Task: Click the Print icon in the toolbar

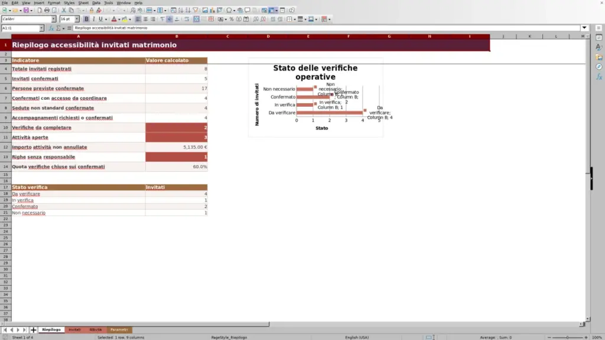Action: pos(47,11)
